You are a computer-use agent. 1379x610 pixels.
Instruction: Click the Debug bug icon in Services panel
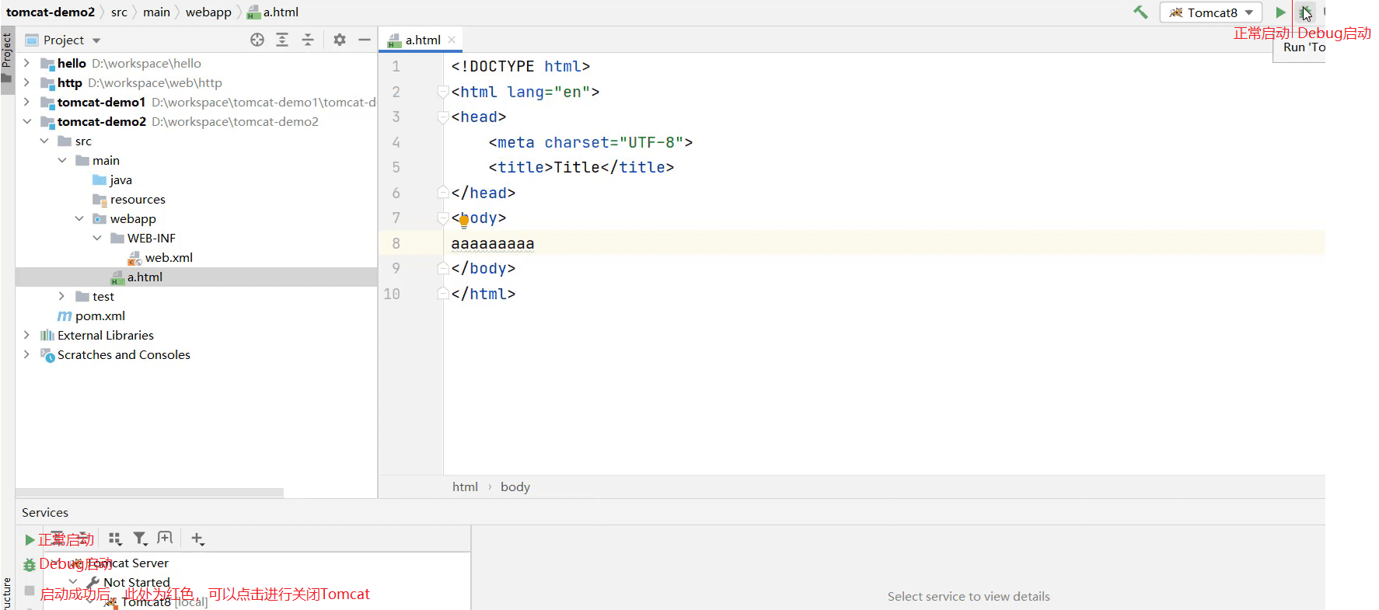pos(30,565)
